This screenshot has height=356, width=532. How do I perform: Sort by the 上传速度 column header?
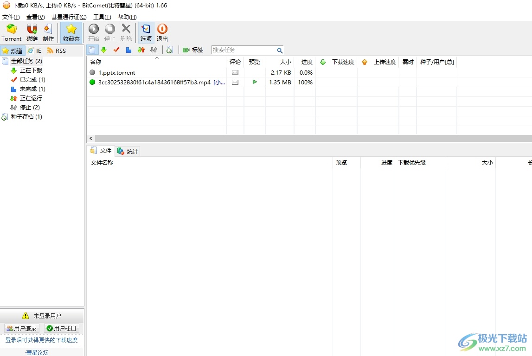click(x=378, y=62)
